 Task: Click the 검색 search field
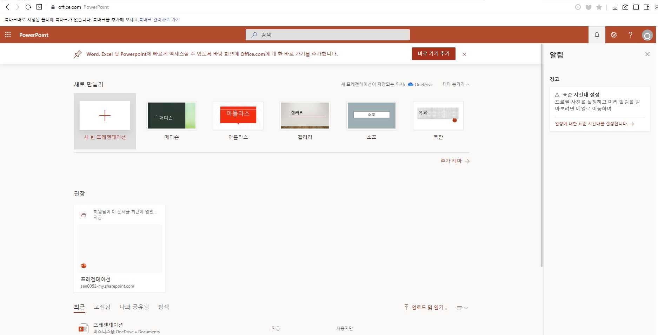click(x=328, y=35)
